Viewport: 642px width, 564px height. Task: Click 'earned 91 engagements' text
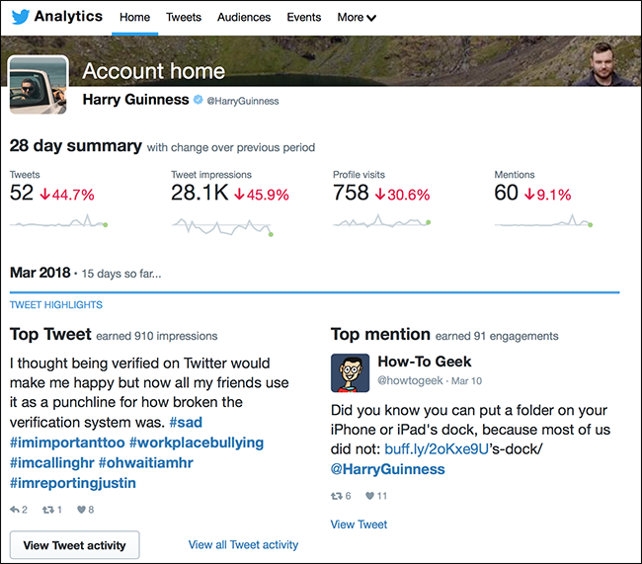[x=497, y=336]
